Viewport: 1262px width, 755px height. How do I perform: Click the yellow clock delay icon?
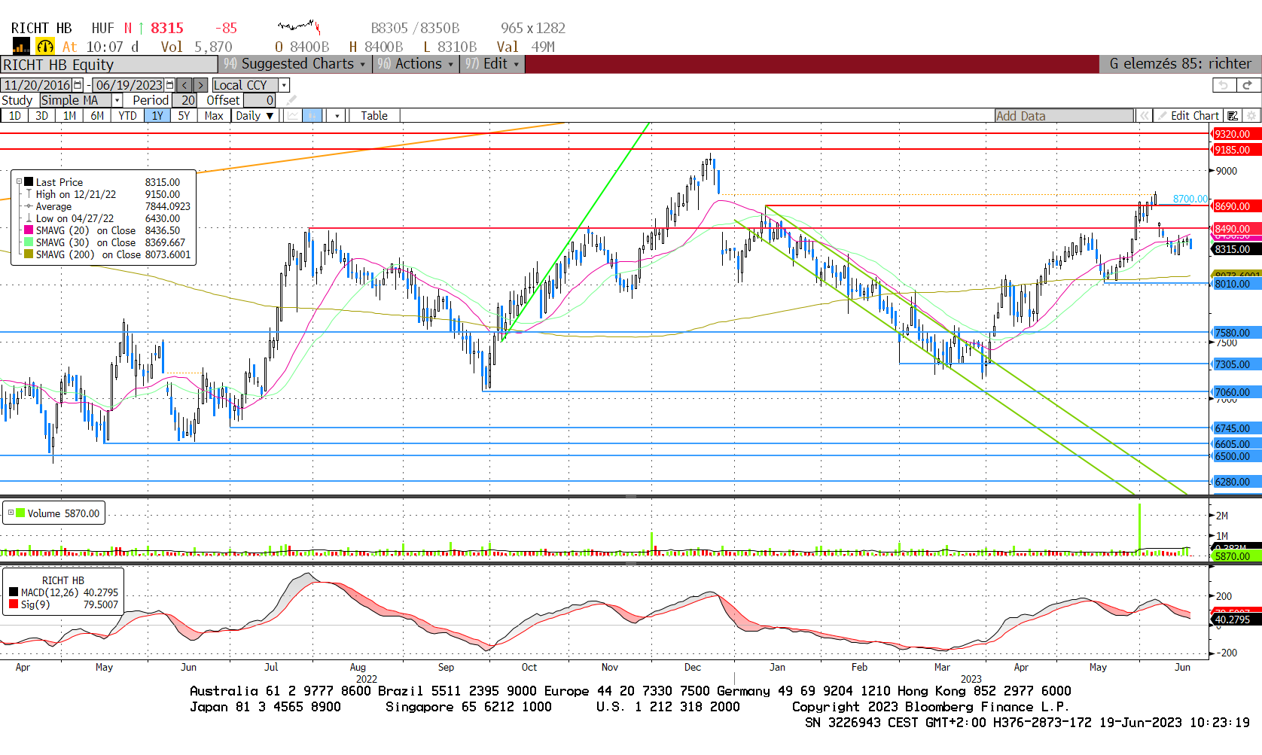45,47
